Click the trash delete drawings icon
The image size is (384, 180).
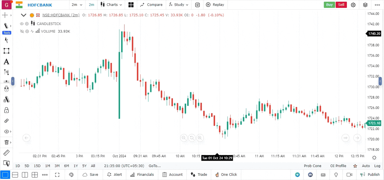(6, 142)
